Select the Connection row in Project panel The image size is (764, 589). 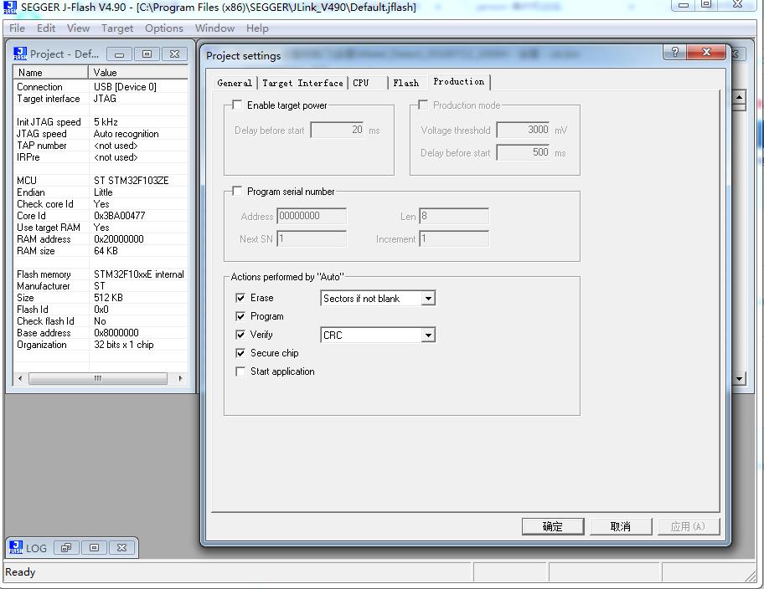[101, 87]
